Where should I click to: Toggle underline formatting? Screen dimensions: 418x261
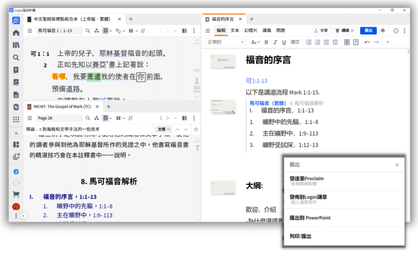click(284, 42)
